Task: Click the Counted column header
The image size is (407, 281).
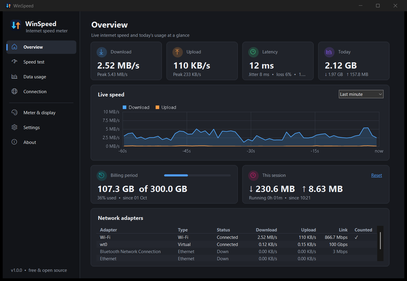Action: pos(363,230)
